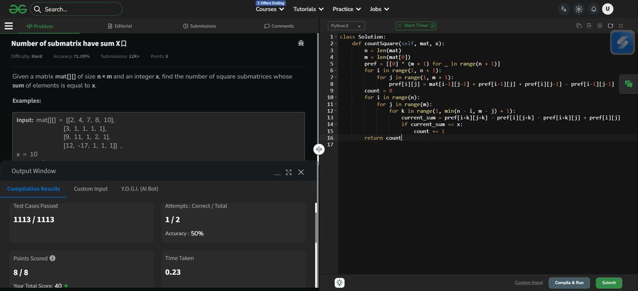Switch to the Editorial tab

coord(120,26)
